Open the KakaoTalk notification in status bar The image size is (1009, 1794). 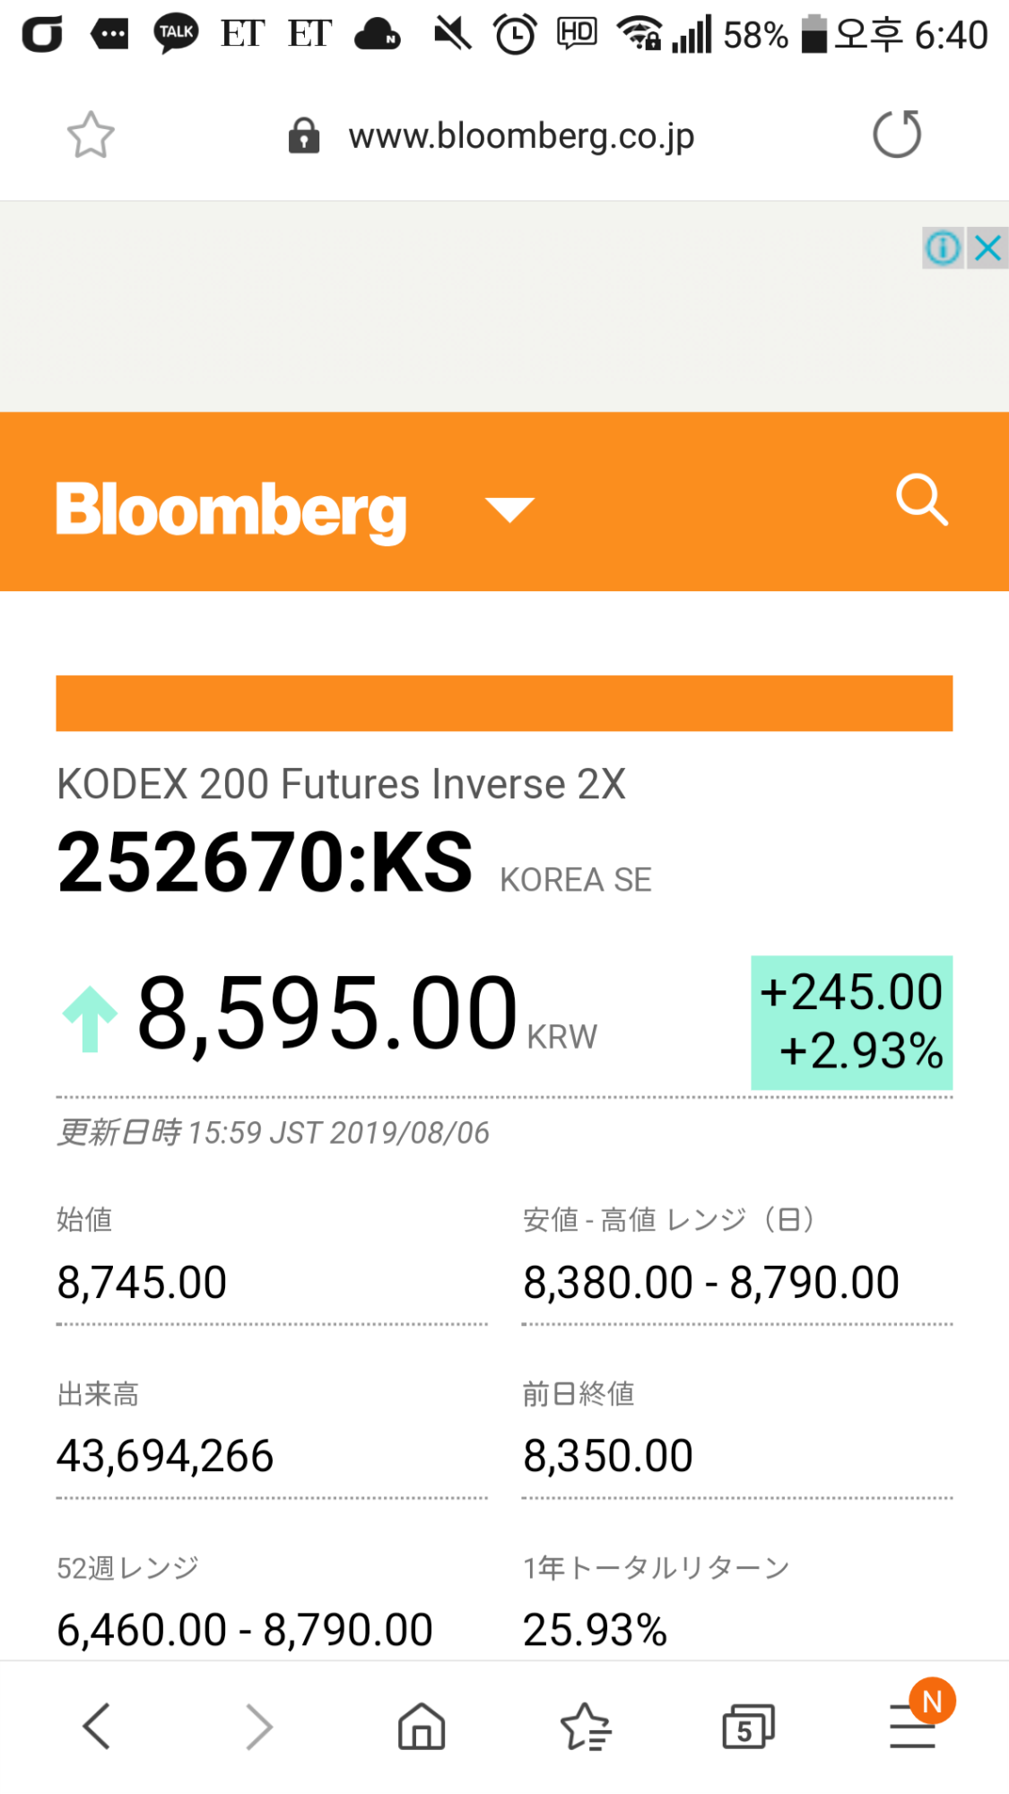[176, 34]
